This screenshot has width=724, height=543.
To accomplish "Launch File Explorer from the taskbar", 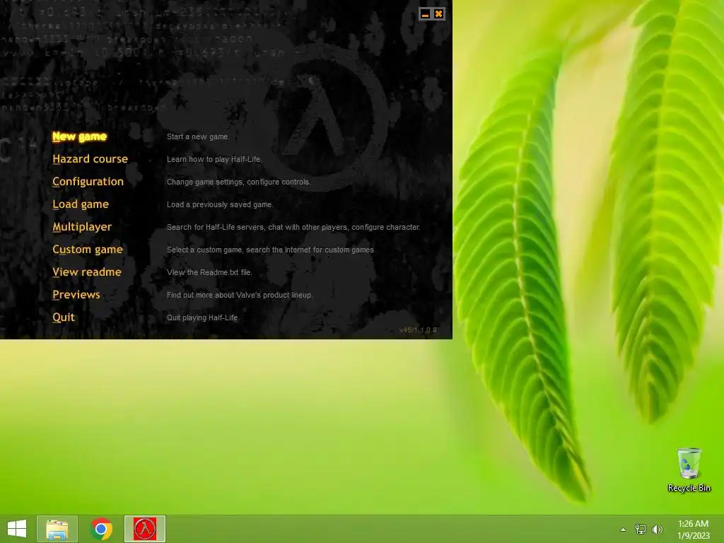I will [57, 529].
